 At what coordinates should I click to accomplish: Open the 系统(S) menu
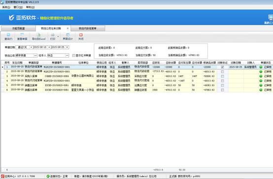point(6,7)
